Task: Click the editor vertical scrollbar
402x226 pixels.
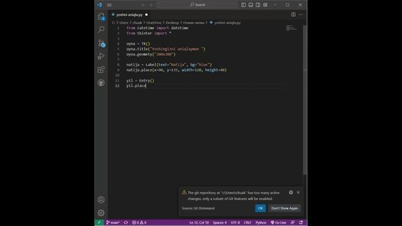Action: pyautogui.click(x=305, y=100)
